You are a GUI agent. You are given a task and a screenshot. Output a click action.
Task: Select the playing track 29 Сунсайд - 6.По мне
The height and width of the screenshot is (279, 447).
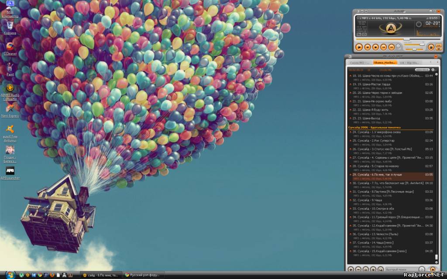point(391,177)
